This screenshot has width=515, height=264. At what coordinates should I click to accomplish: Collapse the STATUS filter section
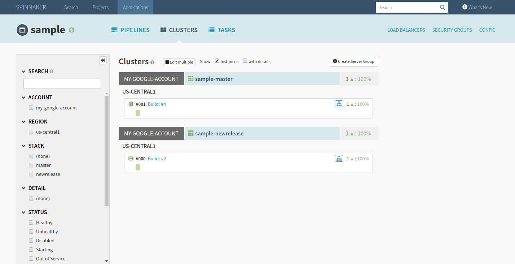[24, 212]
